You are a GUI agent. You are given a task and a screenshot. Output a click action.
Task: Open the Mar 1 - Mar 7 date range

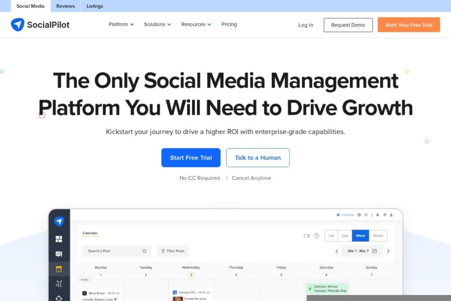(x=362, y=251)
